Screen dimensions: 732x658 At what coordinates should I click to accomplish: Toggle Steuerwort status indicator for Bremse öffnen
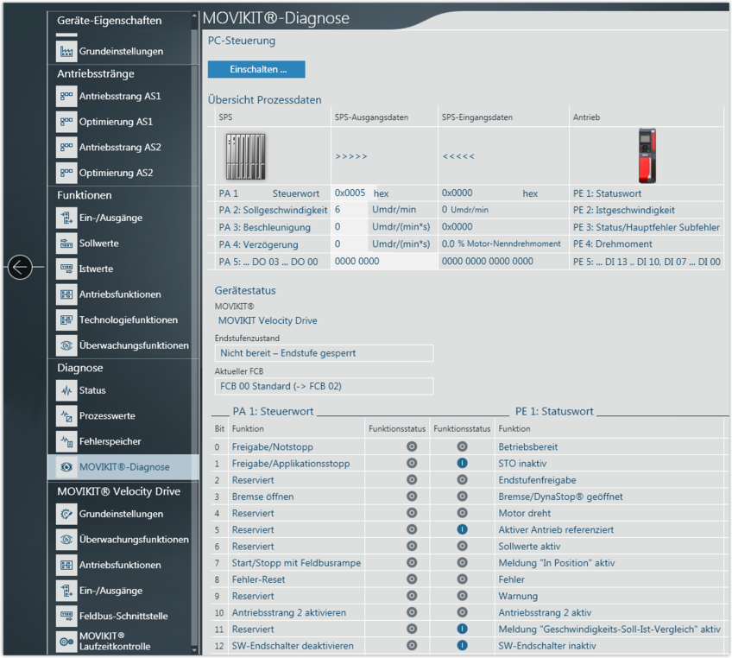coord(412,497)
